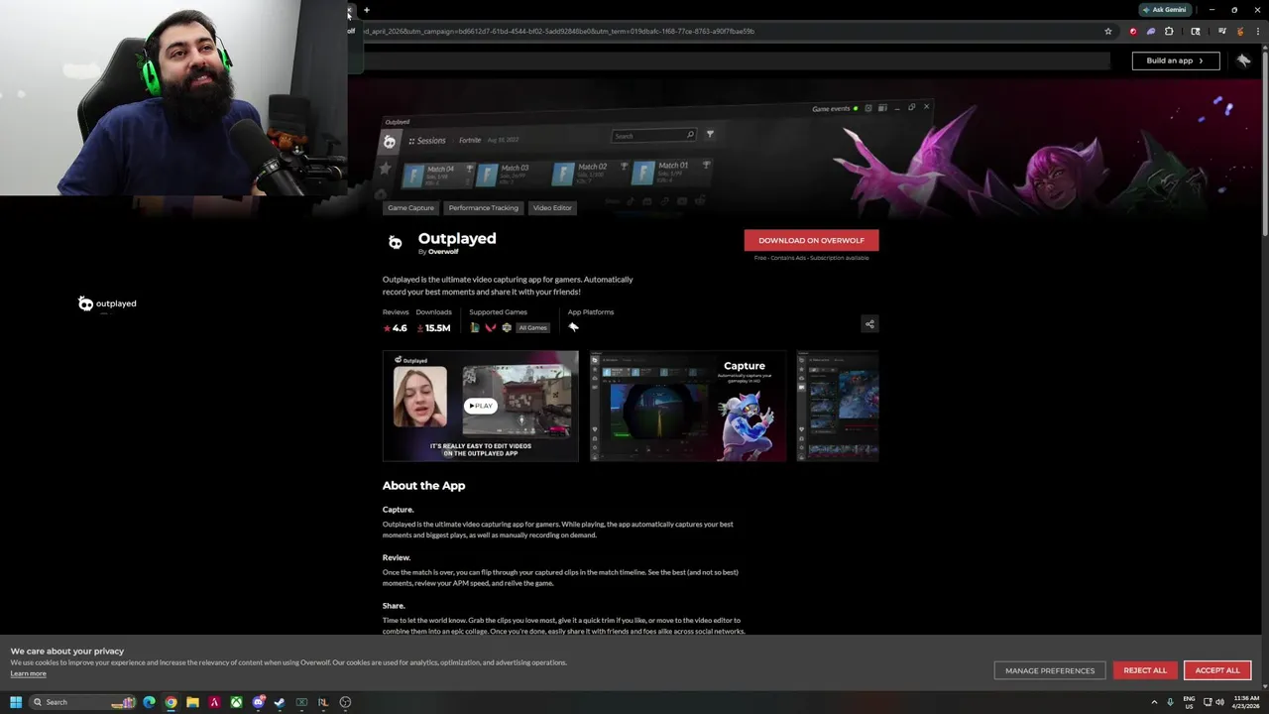Select the League of Legends game icon
The image size is (1269, 714).
pos(475,328)
